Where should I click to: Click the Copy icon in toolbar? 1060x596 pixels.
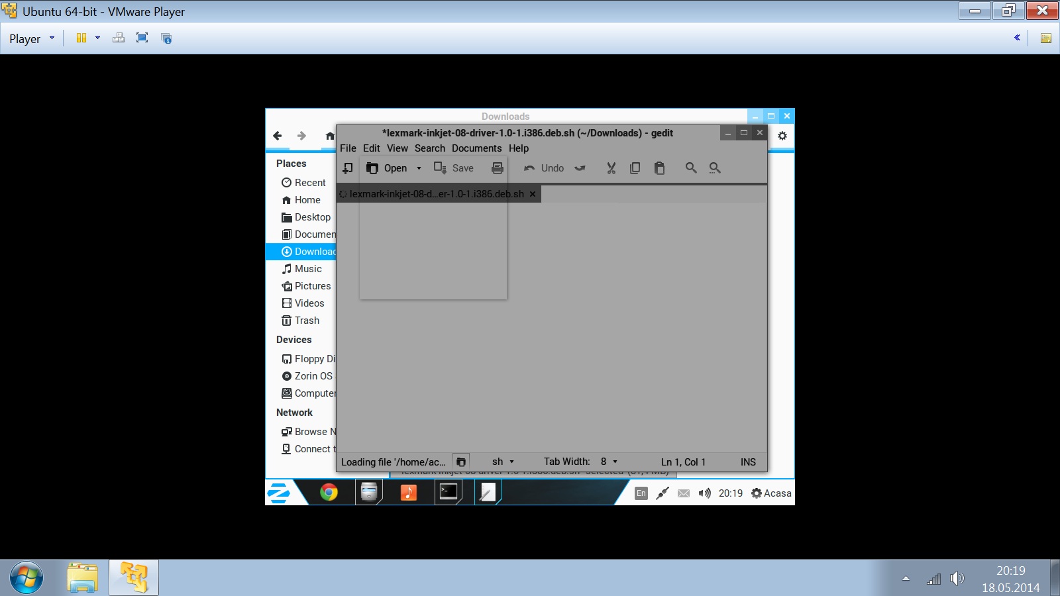click(635, 168)
